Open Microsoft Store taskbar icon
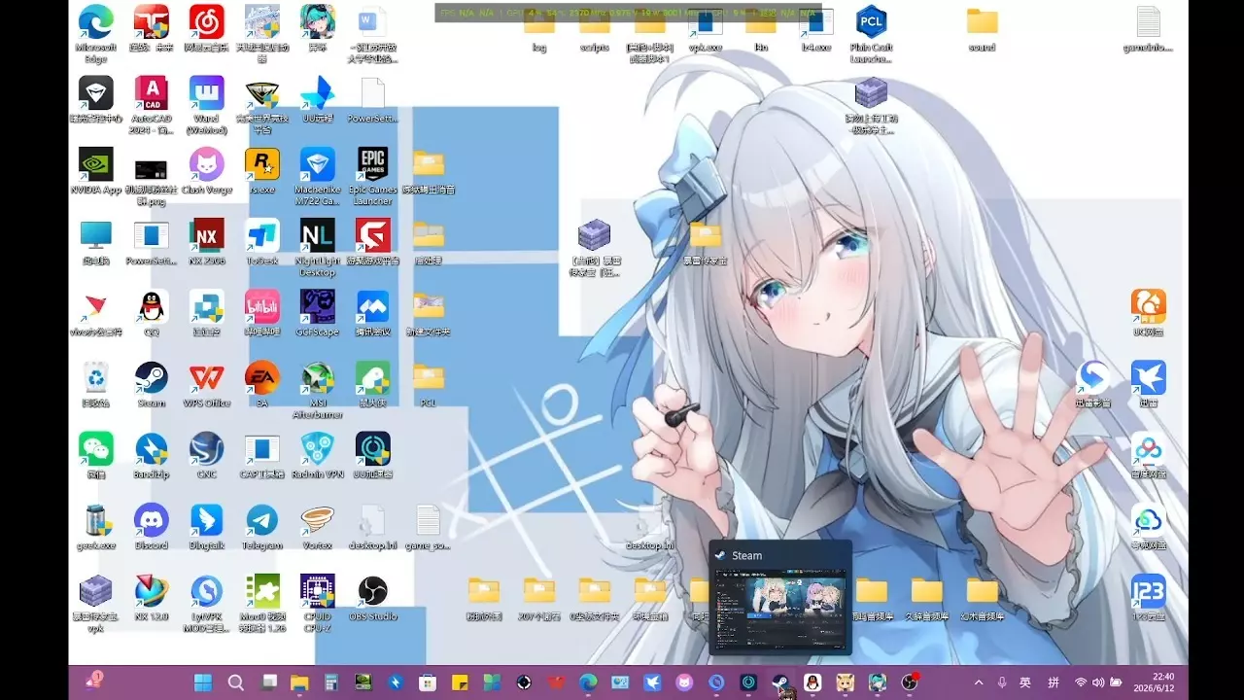Image resolution: width=1244 pixels, height=700 pixels. tap(428, 682)
